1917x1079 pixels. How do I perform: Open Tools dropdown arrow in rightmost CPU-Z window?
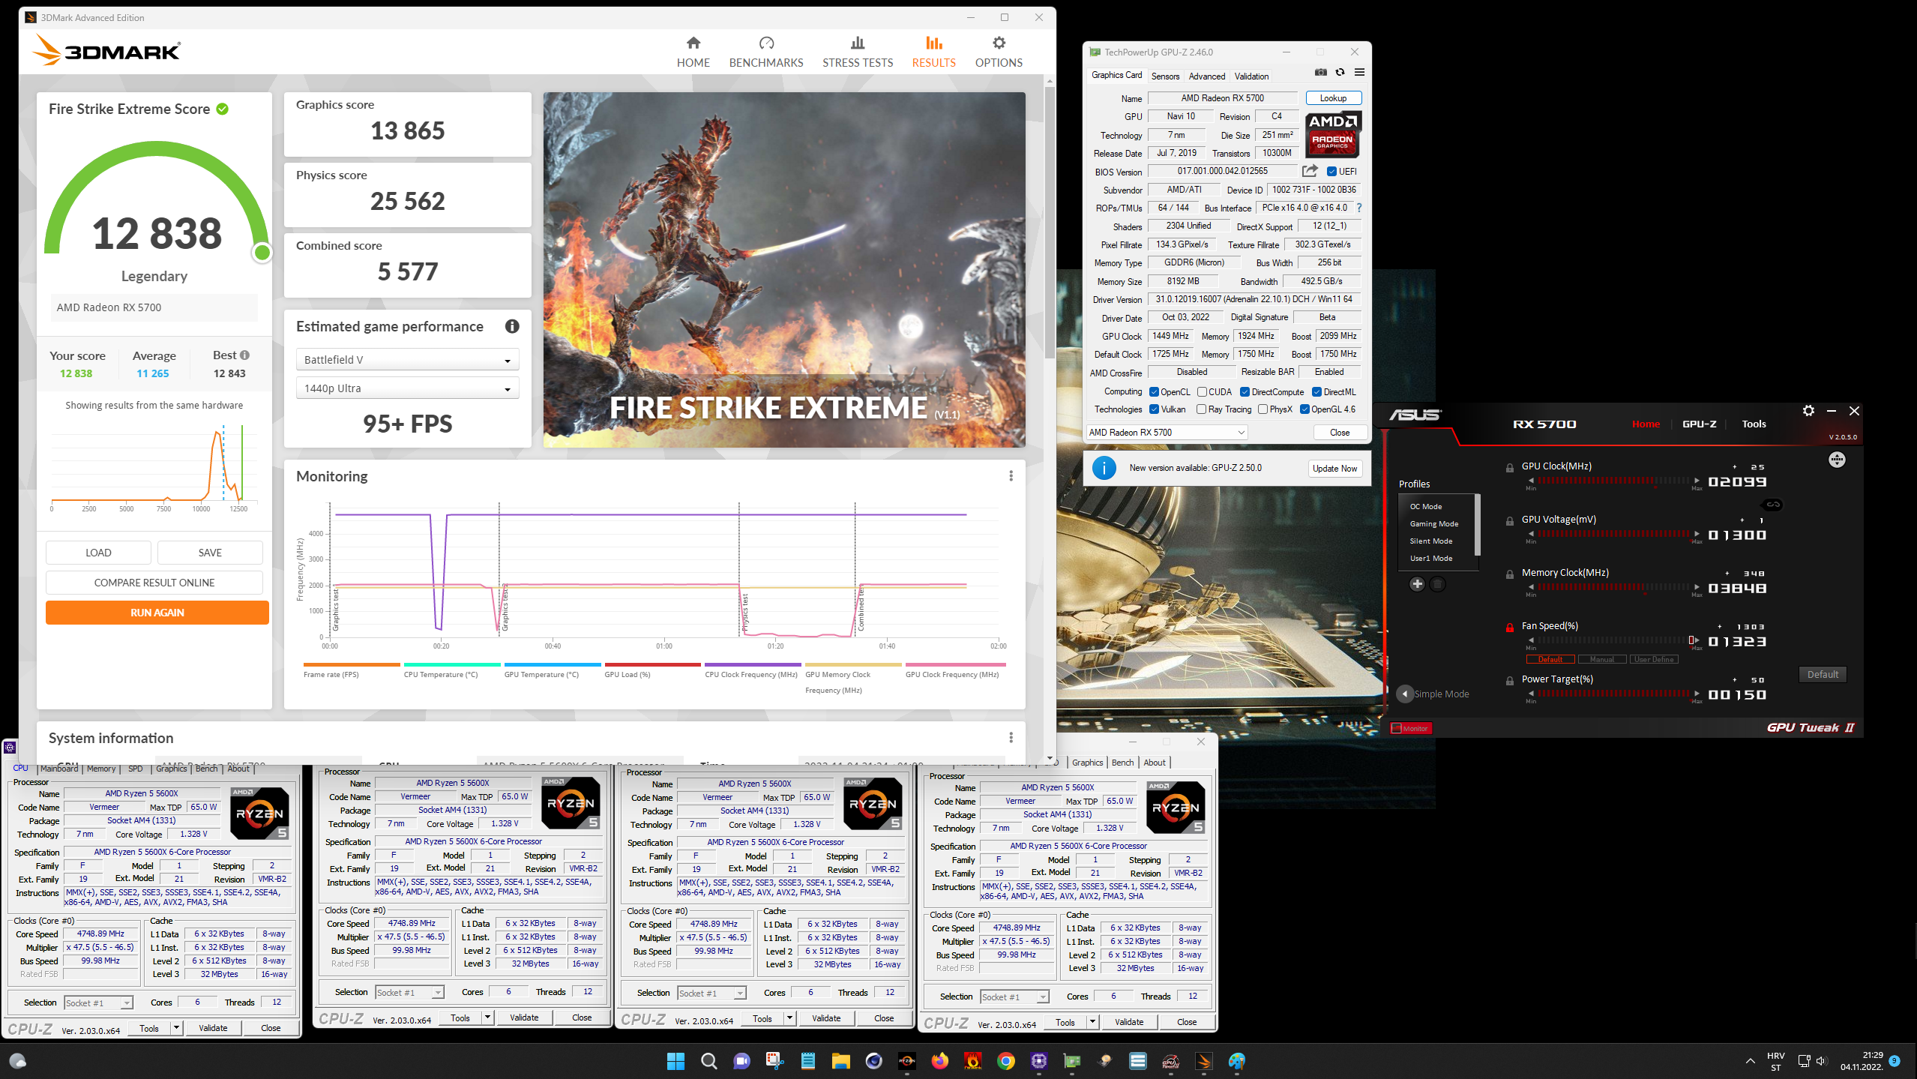tap(1092, 1022)
